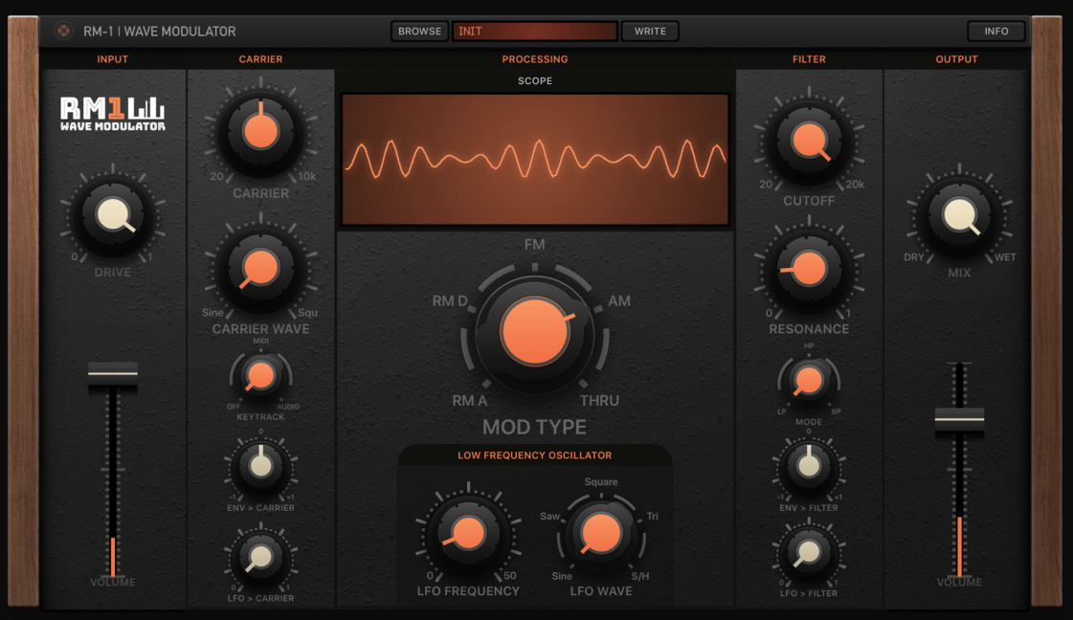The width and height of the screenshot is (1073, 620).
Task: Click the "LOW FREQUENCY OSCILLATOR" heading
Action: coord(534,455)
